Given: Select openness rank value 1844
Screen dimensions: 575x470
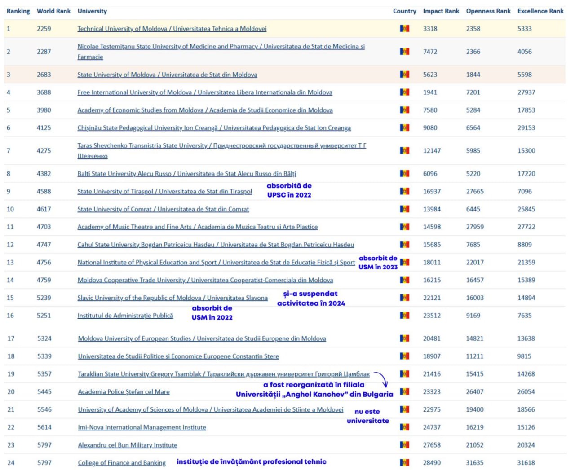Looking at the screenshot, I should pyautogui.click(x=473, y=75).
